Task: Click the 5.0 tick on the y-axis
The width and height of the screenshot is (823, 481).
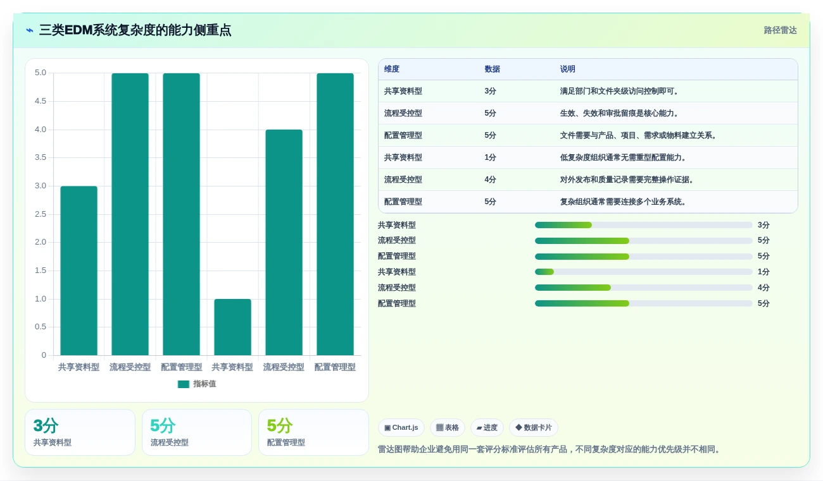Action: point(41,73)
